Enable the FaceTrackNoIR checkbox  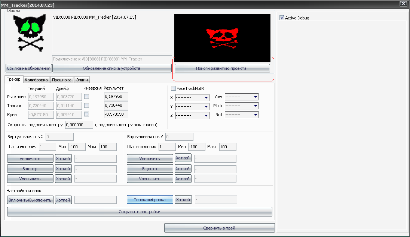click(173, 88)
